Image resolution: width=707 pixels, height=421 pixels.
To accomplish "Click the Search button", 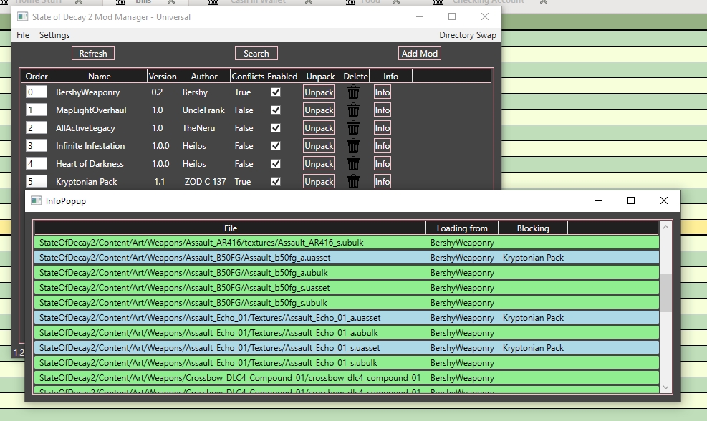I will pos(256,53).
